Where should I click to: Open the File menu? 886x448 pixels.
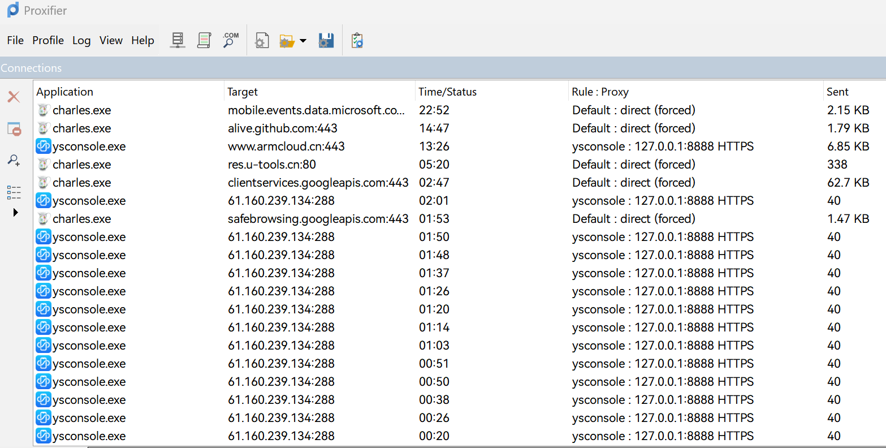click(x=15, y=40)
